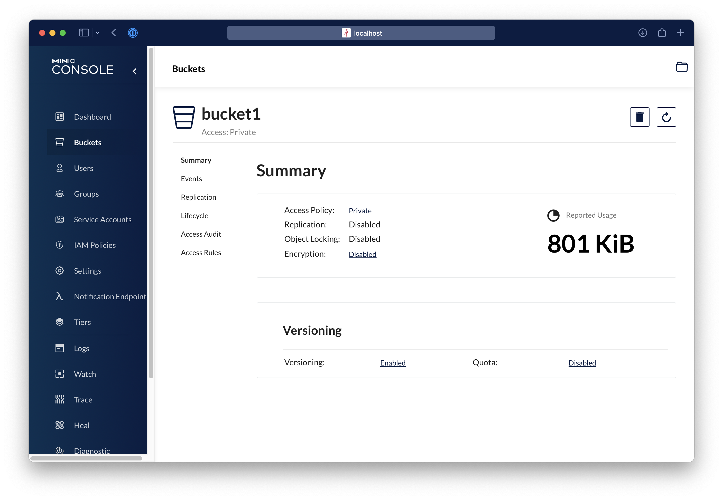Select Service Accounts in sidebar
The image size is (723, 500).
click(103, 220)
